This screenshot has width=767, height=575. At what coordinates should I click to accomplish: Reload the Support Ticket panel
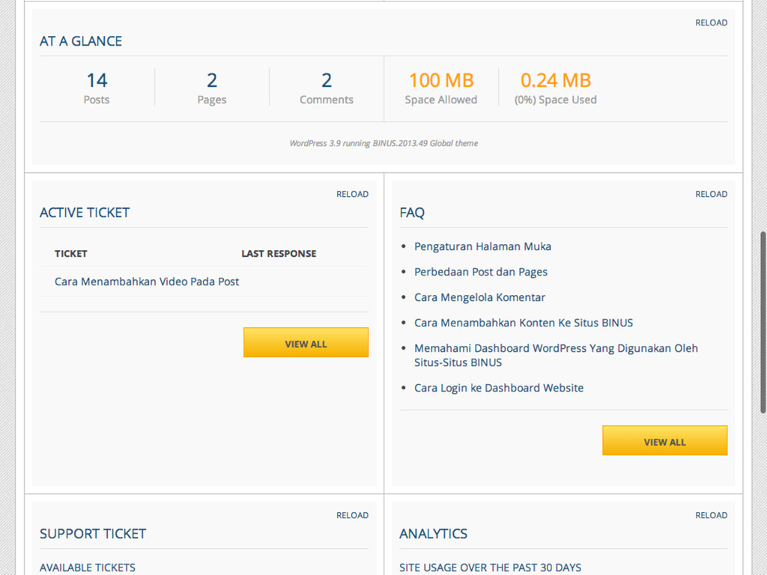coord(352,515)
